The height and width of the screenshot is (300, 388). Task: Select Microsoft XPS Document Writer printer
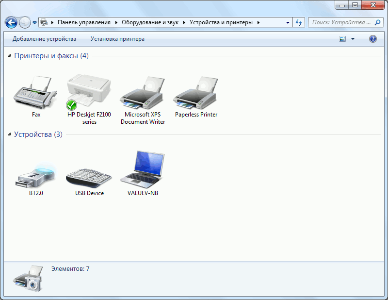[143, 92]
